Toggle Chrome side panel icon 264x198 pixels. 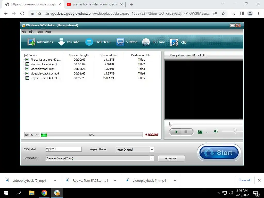pos(242,13)
